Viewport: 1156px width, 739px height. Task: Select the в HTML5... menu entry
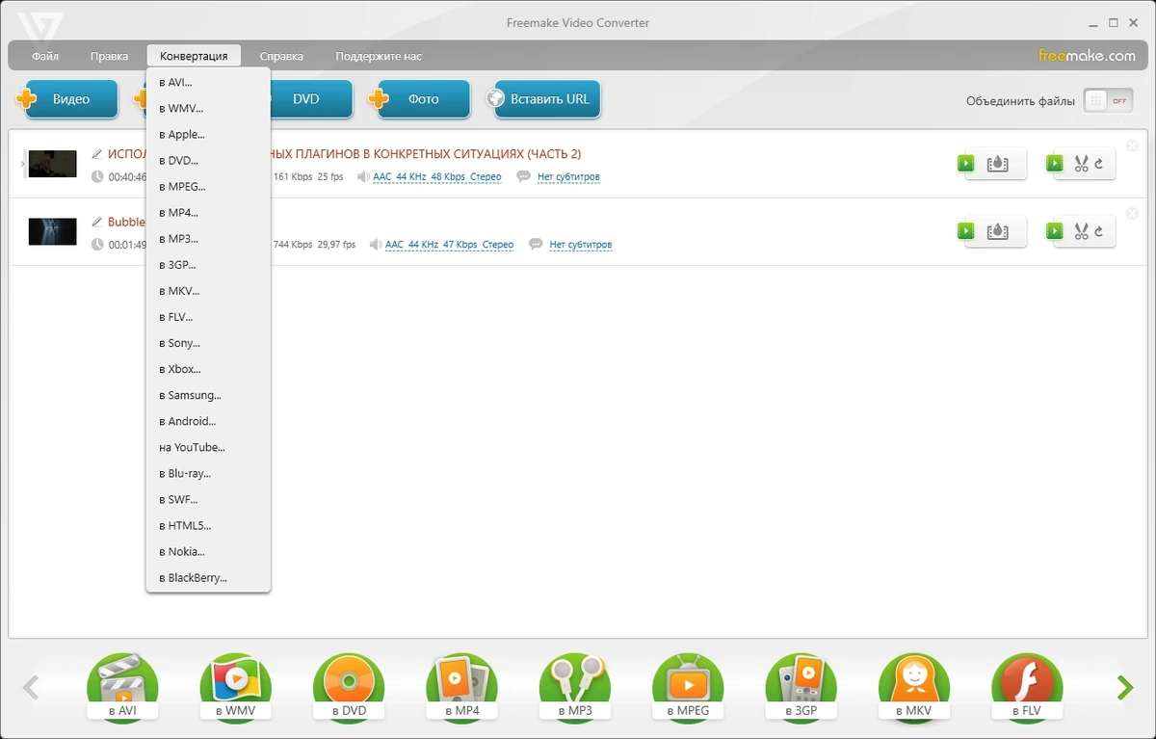pyautogui.click(x=208, y=525)
